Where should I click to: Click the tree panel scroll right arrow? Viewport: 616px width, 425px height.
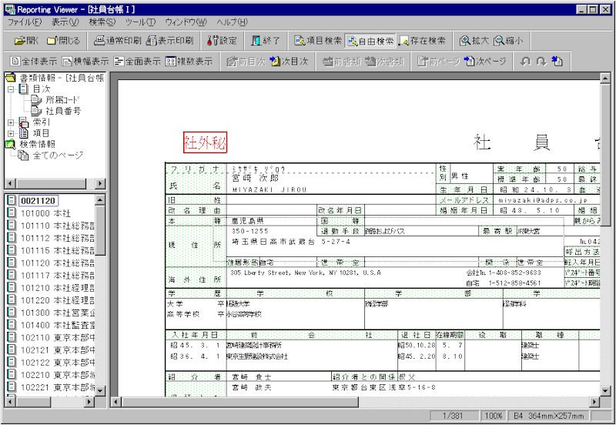pos(100,183)
